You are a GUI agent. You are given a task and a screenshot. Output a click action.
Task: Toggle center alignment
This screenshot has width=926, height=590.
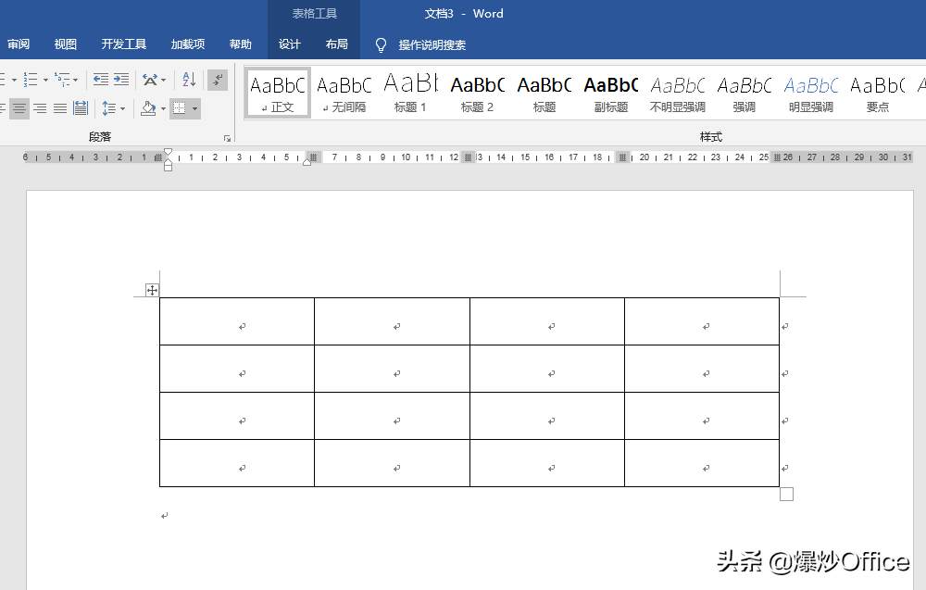pos(19,108)
